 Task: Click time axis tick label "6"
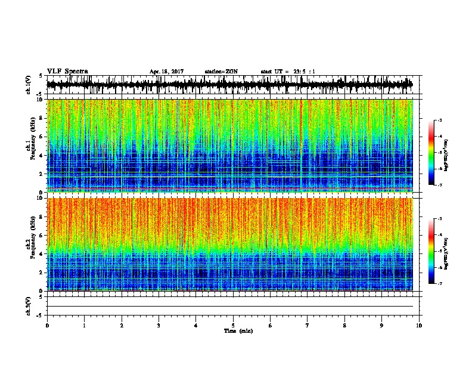tap(270, 326)
